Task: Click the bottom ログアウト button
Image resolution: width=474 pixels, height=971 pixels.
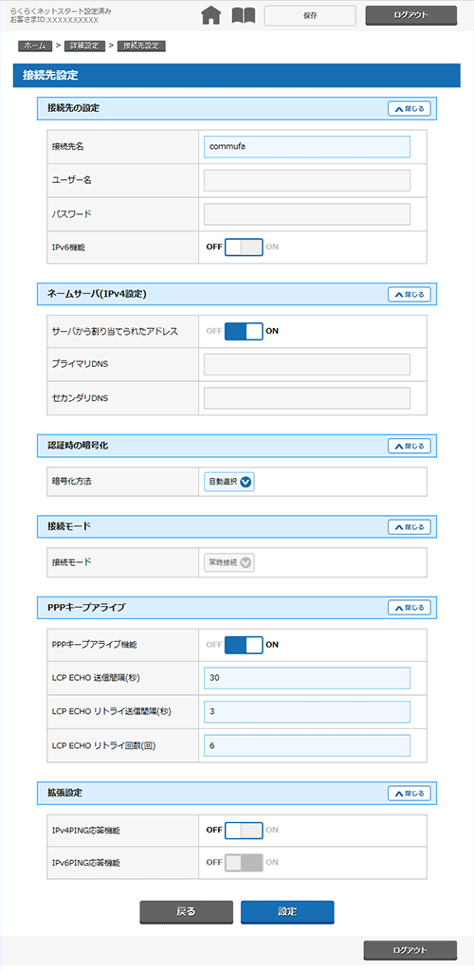Action: click(x=410, y=950)
